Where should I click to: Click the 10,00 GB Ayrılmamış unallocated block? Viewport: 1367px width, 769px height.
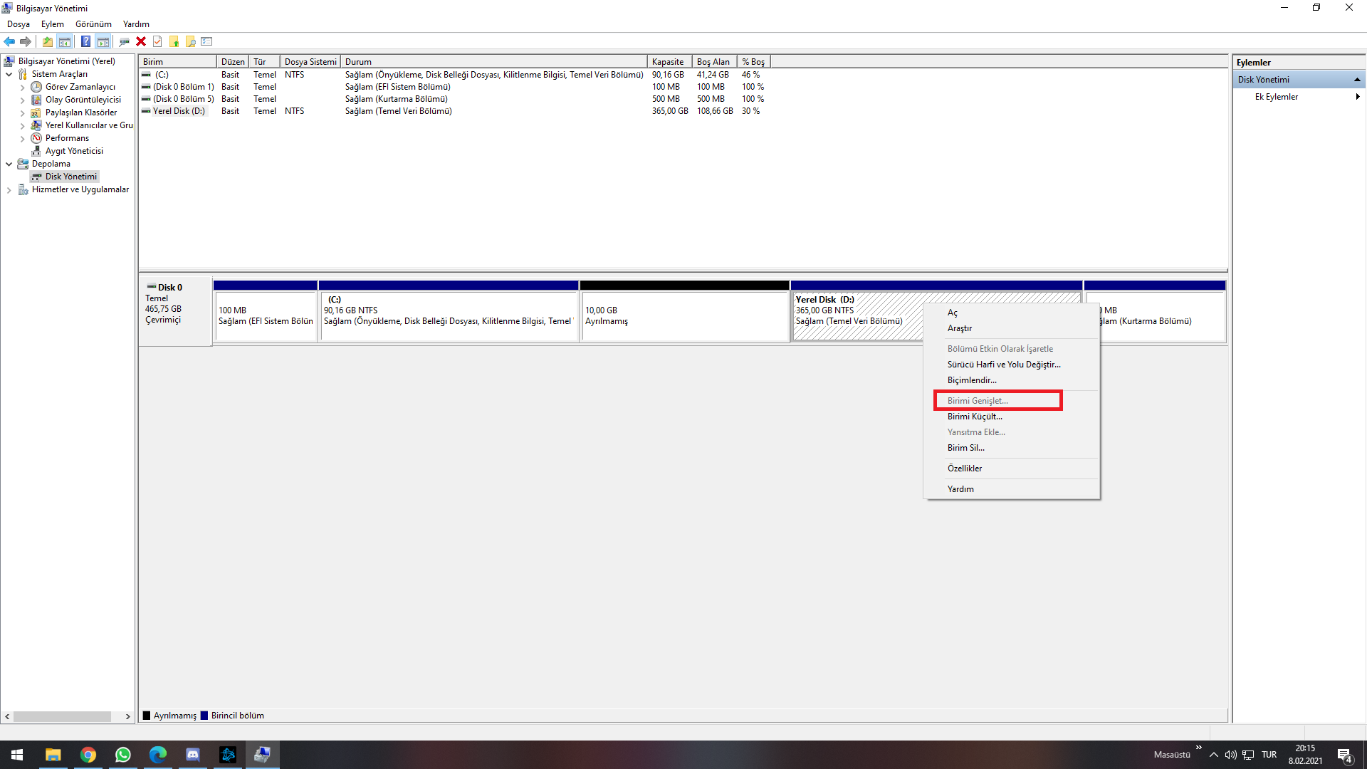684,311
